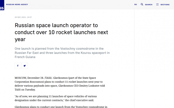Open the Sections menu label
Viewport: 174px width, 108px height.
(165, 5)
